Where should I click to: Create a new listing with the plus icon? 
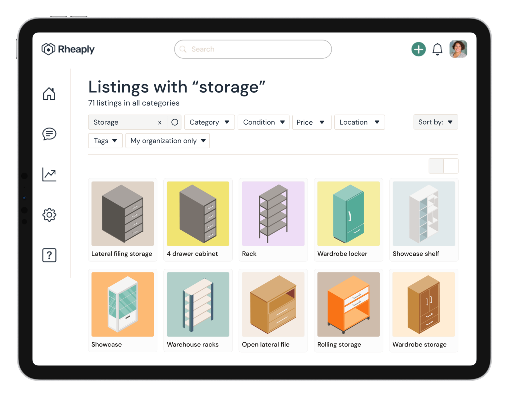418,49
